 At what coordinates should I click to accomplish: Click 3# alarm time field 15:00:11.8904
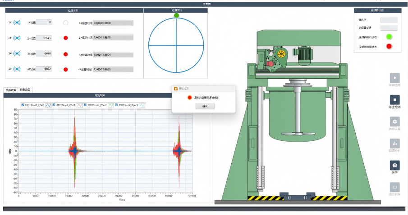click(113, 54)
